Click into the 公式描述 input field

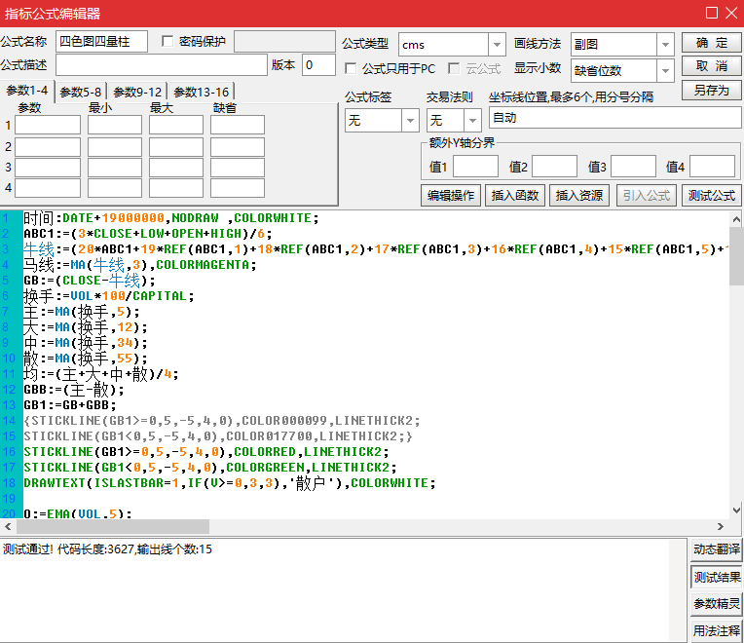pos(161,65)
